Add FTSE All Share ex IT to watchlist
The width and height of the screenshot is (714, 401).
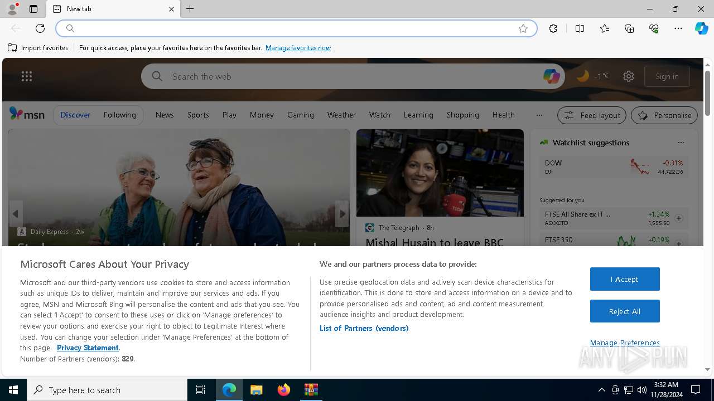tap(679, 218)
